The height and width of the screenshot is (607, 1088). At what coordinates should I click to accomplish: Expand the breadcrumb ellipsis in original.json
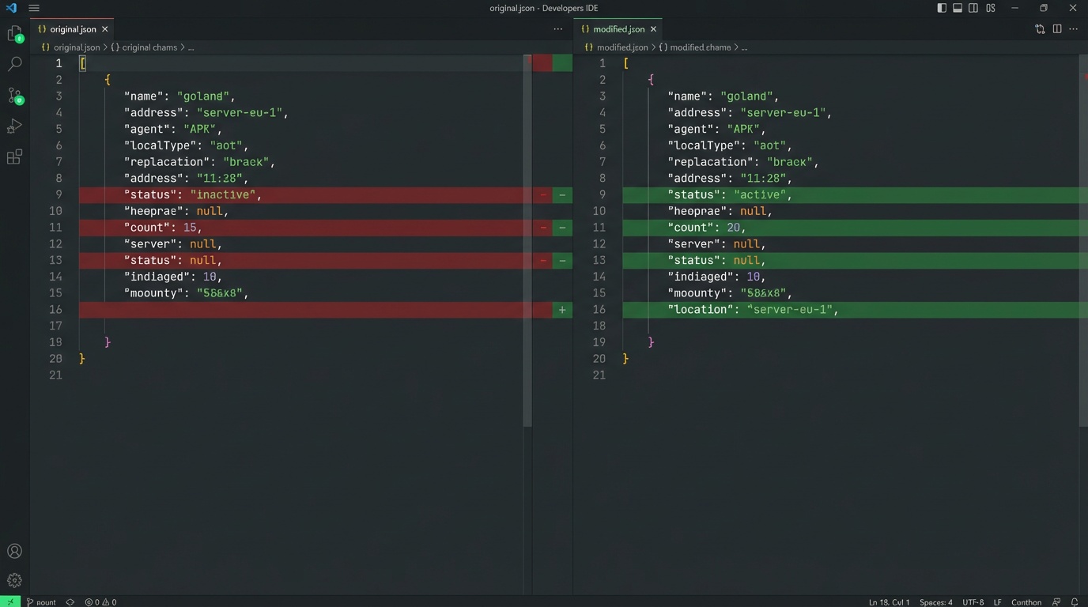(191, 47)
